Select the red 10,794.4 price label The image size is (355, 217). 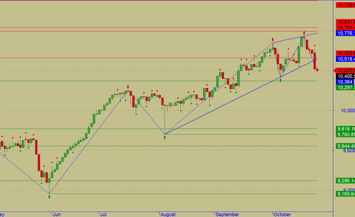pyautogui.click(x=346, y=27)
